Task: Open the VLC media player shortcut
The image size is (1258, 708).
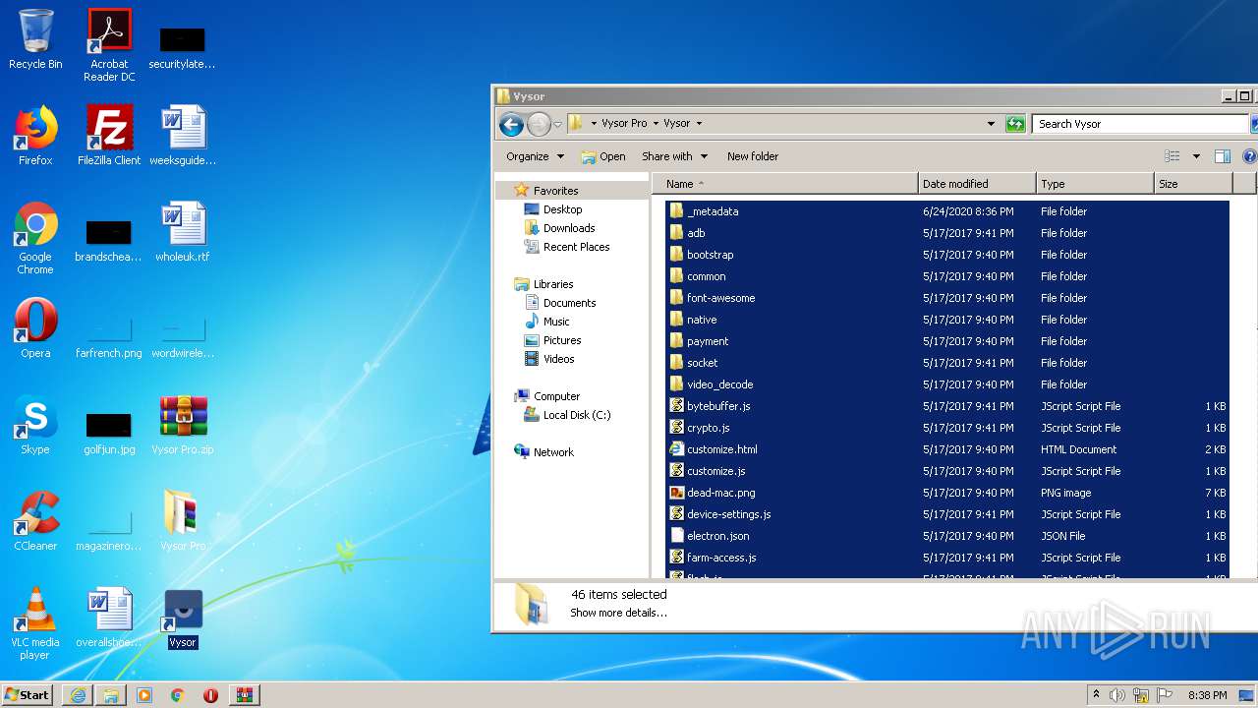Action: click(x=35, y=623)
